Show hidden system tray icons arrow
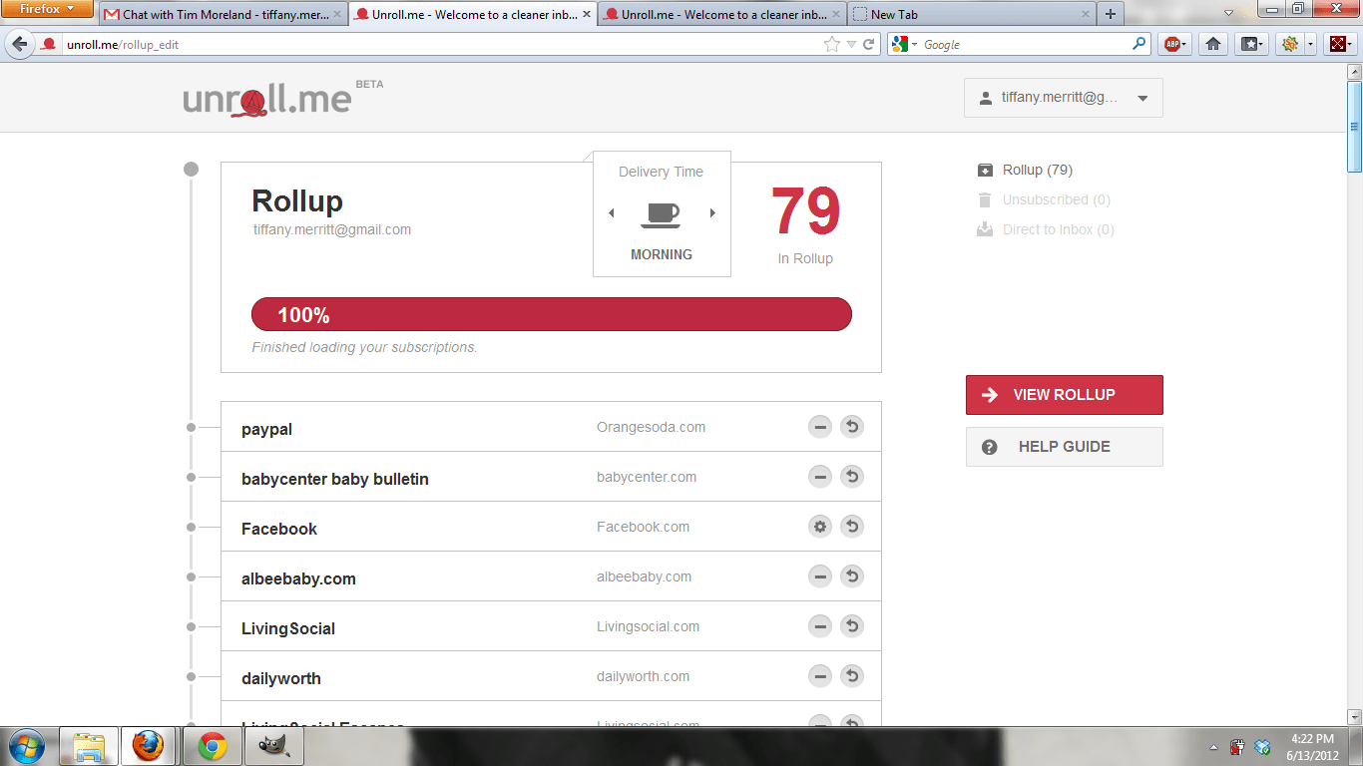Image resolution: width=1363 pixels, height=766 pixels. 1214,747
